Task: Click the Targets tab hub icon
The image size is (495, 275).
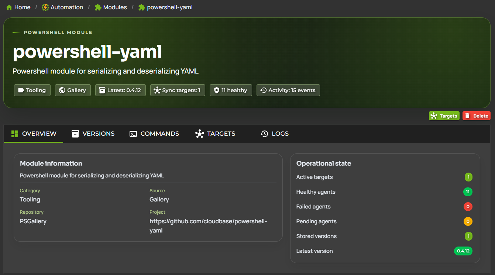Action: tap(200, 134)
